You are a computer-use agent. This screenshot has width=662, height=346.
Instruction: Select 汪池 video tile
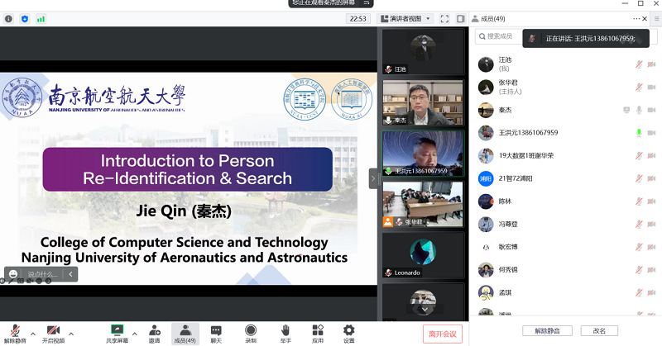[x=423, y=52]
